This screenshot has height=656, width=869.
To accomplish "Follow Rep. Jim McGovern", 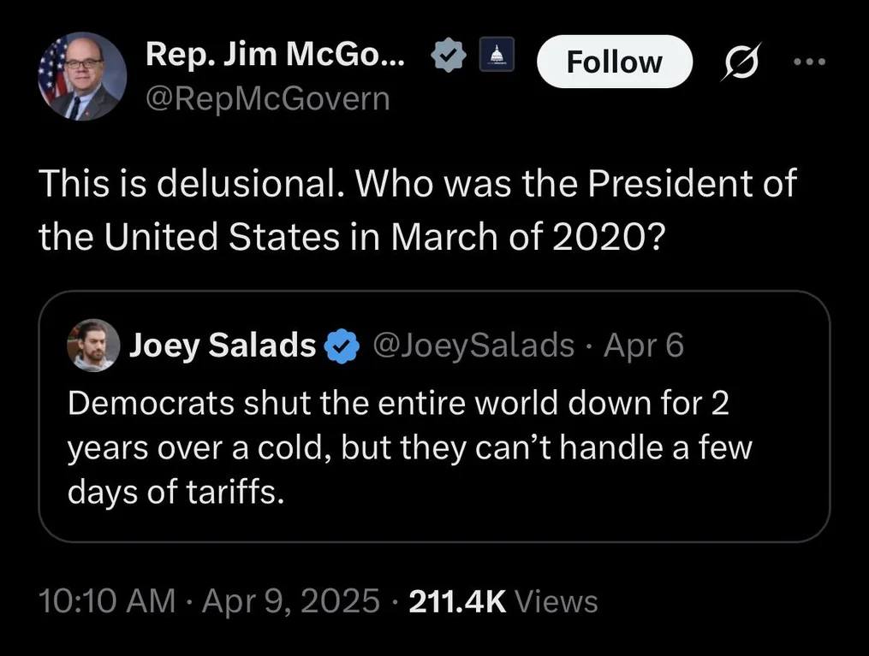I will click(x=615, y=62).
